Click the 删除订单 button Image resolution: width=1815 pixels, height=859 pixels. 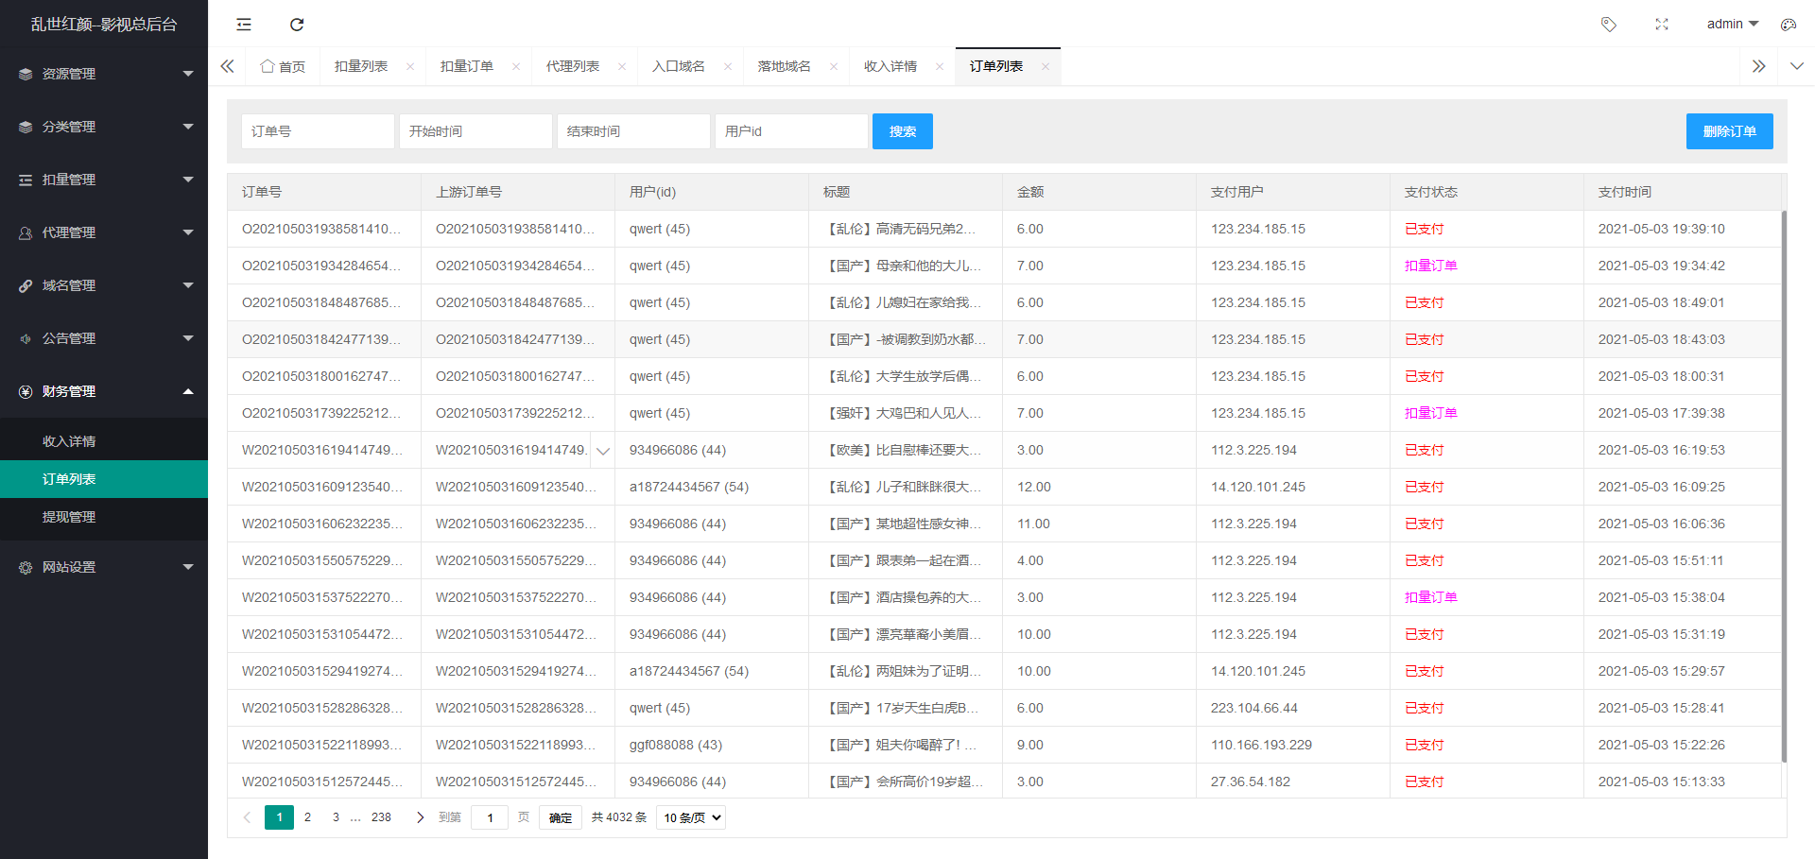click(x=1729, y=131)
